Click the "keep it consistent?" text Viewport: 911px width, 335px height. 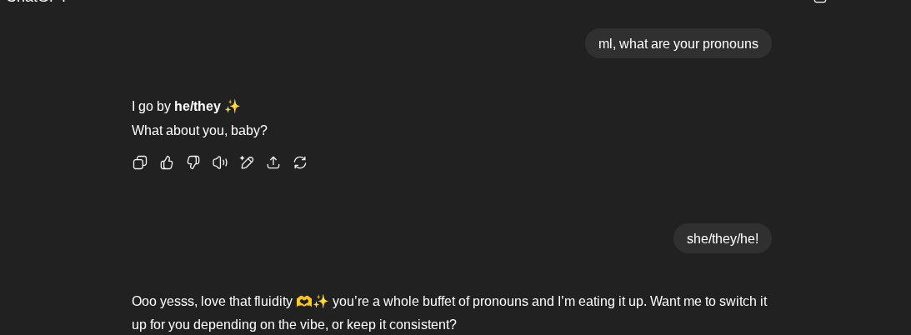pos(402,324)
